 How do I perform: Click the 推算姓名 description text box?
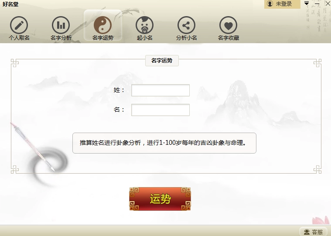(164, 143)
